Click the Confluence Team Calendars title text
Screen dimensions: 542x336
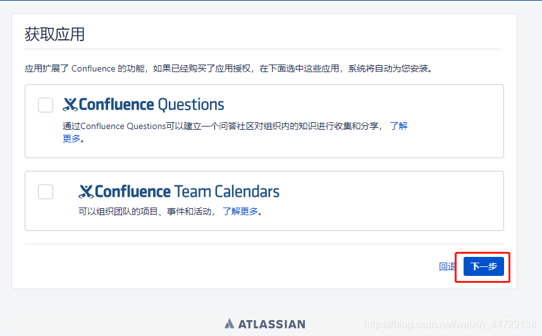click(187, 192)
